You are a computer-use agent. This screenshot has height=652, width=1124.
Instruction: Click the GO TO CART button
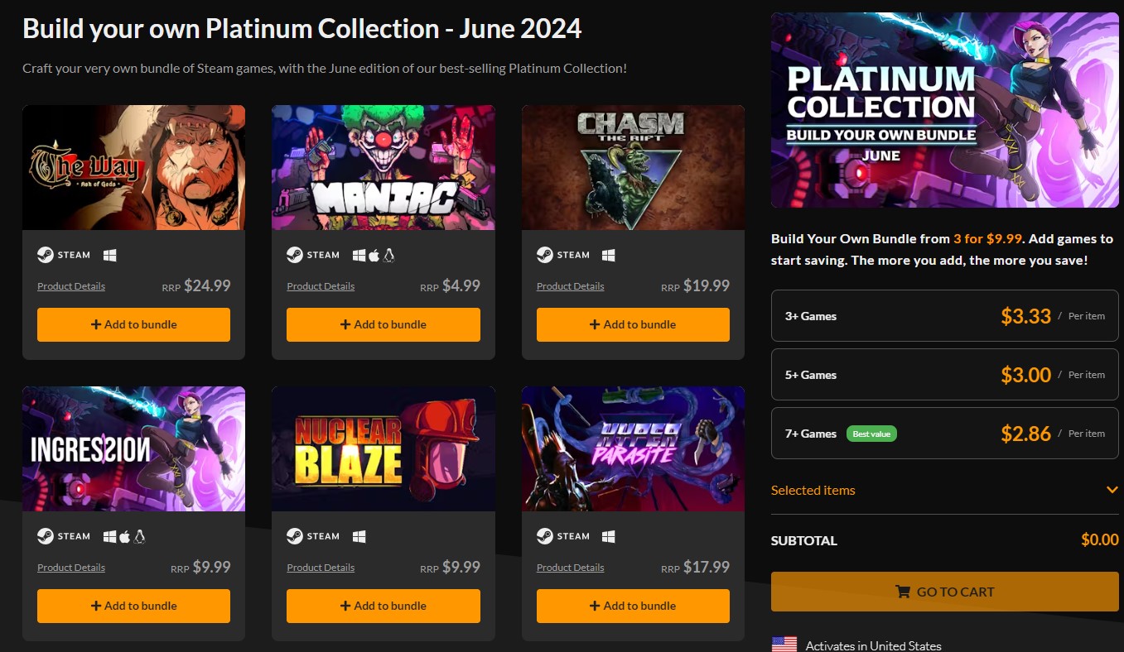coord(944,591)
